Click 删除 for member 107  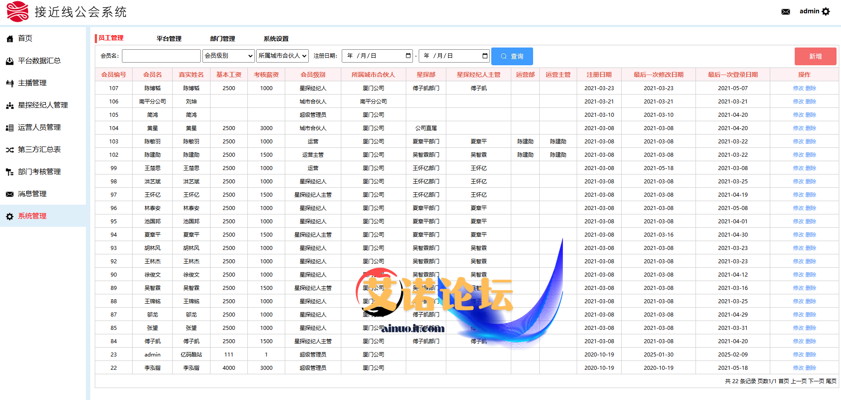(x=811, y=88)
